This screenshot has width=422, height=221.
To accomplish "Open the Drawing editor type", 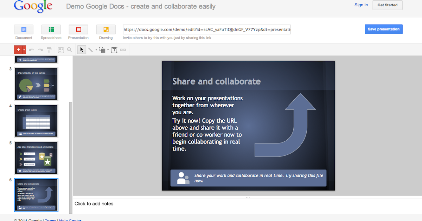I will 106,29.
